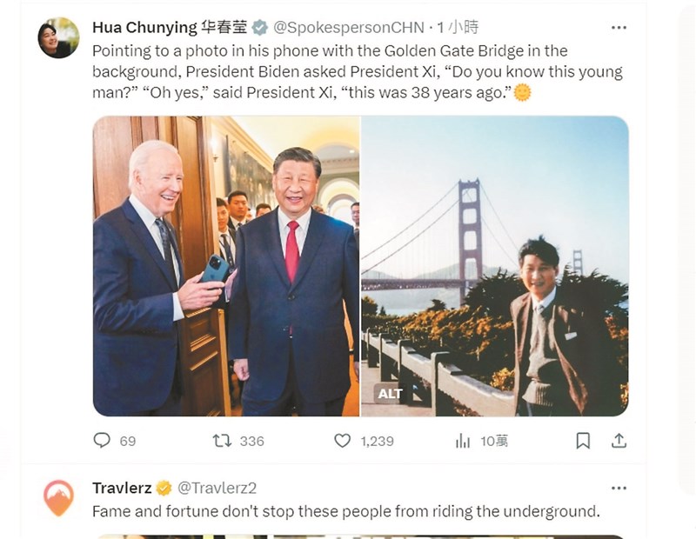Open more options on Travlerz post
Screen dimensions: 696x539
pyautogui.click(x=619, y=488)
